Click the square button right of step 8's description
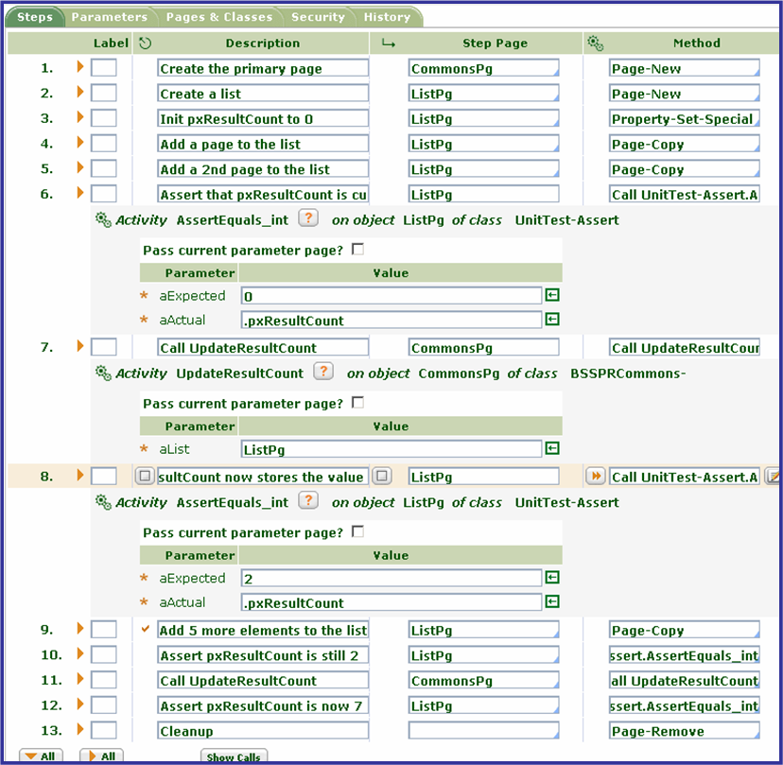This screenshot has width=783, height=765. 382,476
